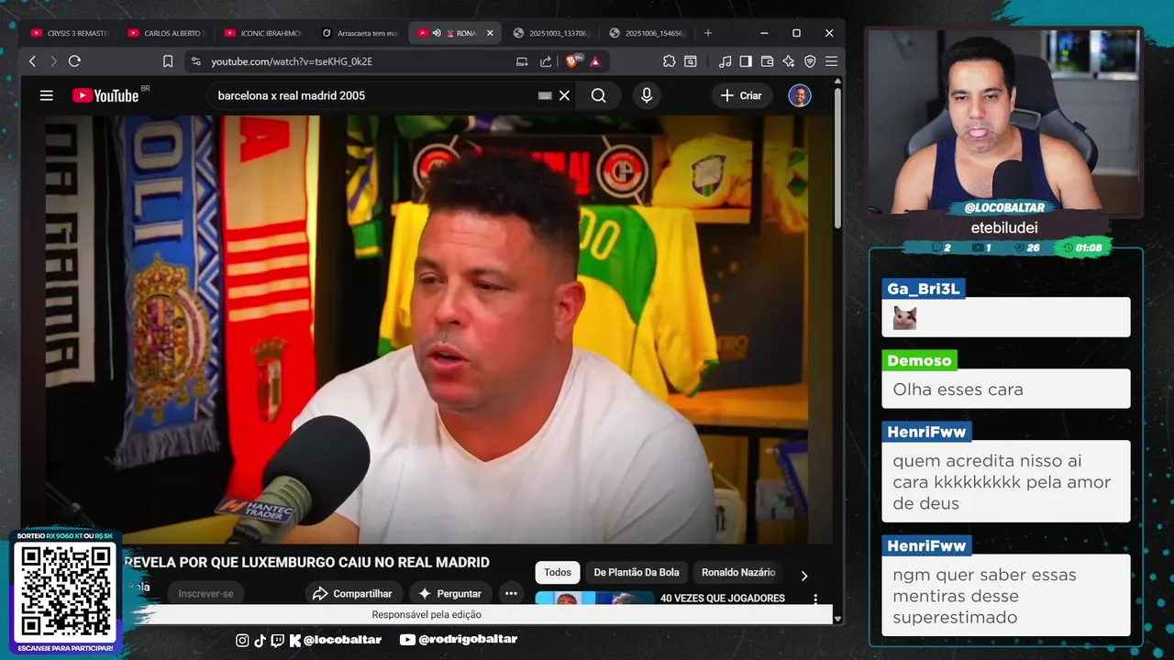Select the Ronaldo Nazário filter chip
Image resolution: width=1174 pixels, height=660 pixels.
tap(738, 572)
